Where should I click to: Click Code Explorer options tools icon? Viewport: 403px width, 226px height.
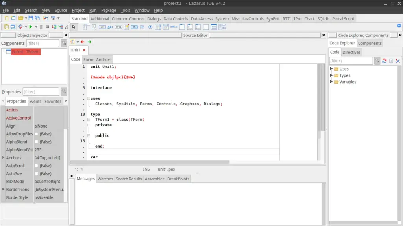(x=398, y=61)
